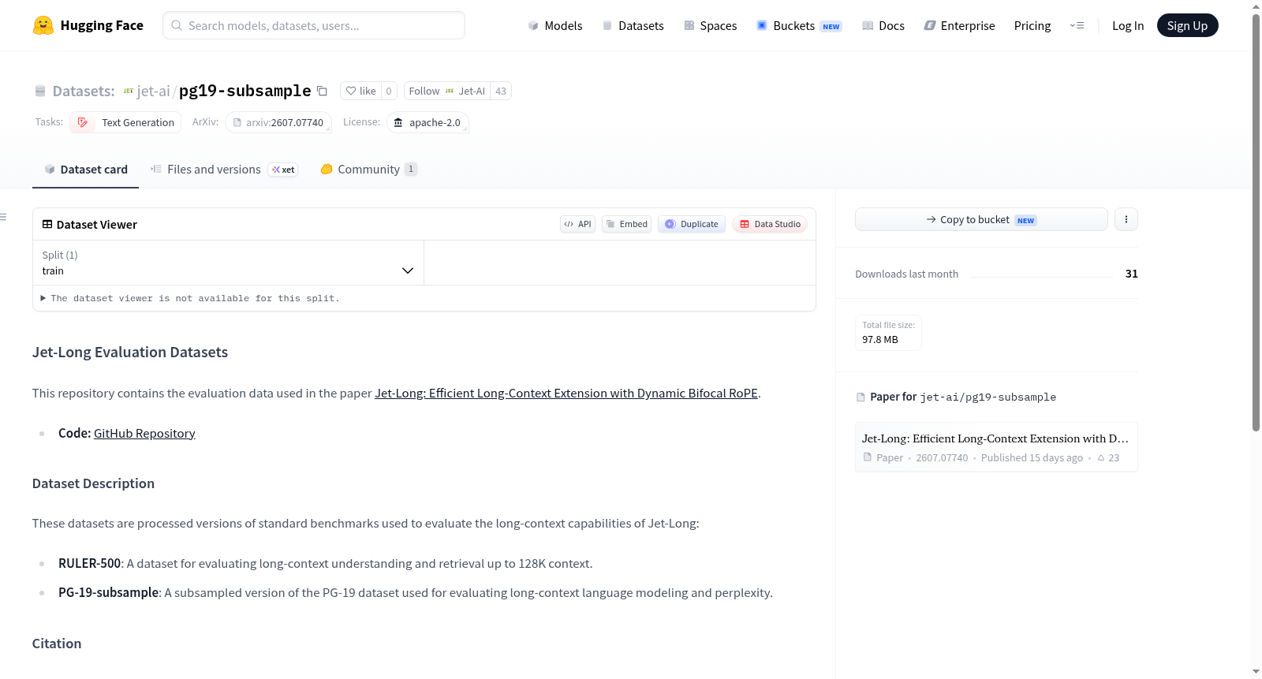
Task: Click the Embed button
Action: click(627, 224)
